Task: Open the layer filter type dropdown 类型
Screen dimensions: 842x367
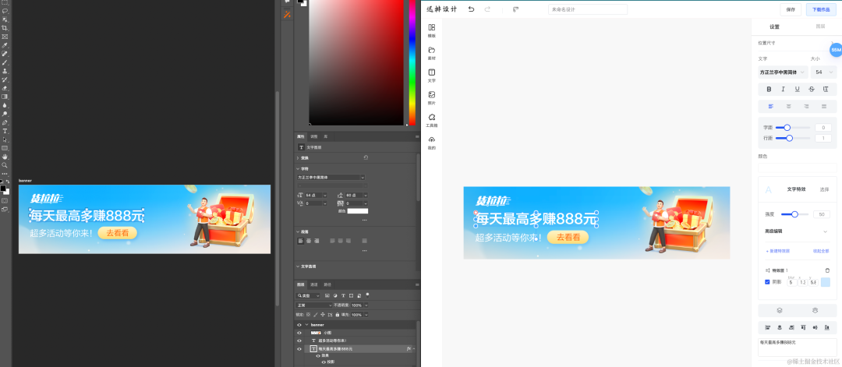Action: coord(309,295)
